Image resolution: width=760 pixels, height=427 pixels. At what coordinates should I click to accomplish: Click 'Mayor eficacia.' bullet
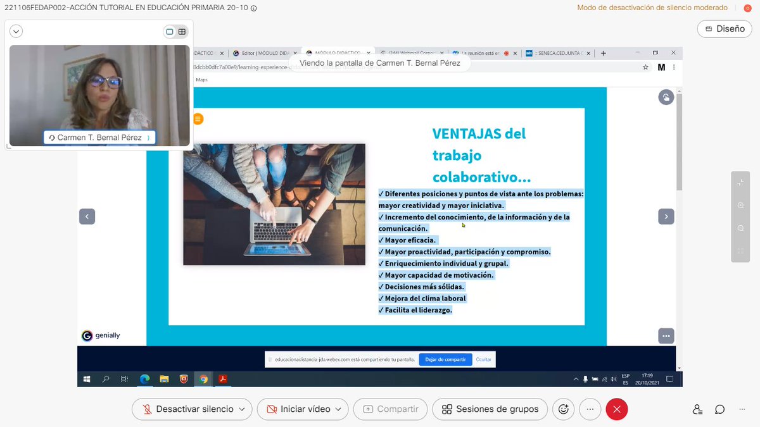(x=407, y=240)
